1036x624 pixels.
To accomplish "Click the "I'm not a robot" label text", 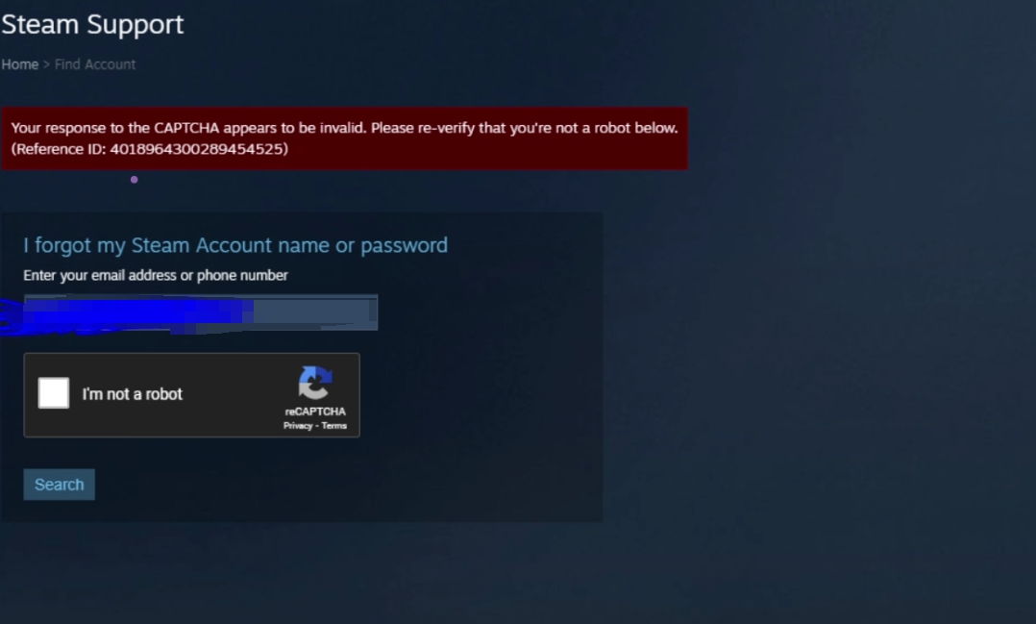I will [x=133, y=394].
